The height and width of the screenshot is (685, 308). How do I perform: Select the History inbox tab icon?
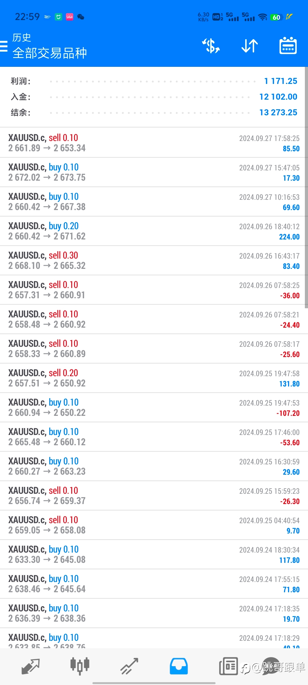179,666
